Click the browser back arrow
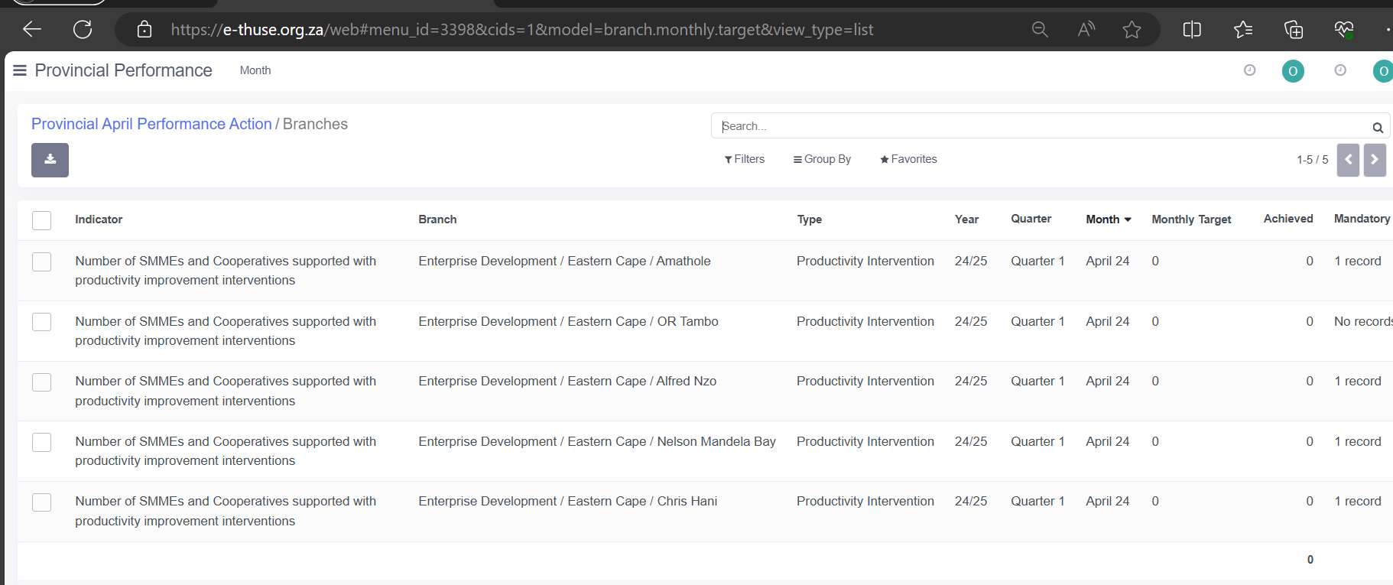 pos(32,30)
